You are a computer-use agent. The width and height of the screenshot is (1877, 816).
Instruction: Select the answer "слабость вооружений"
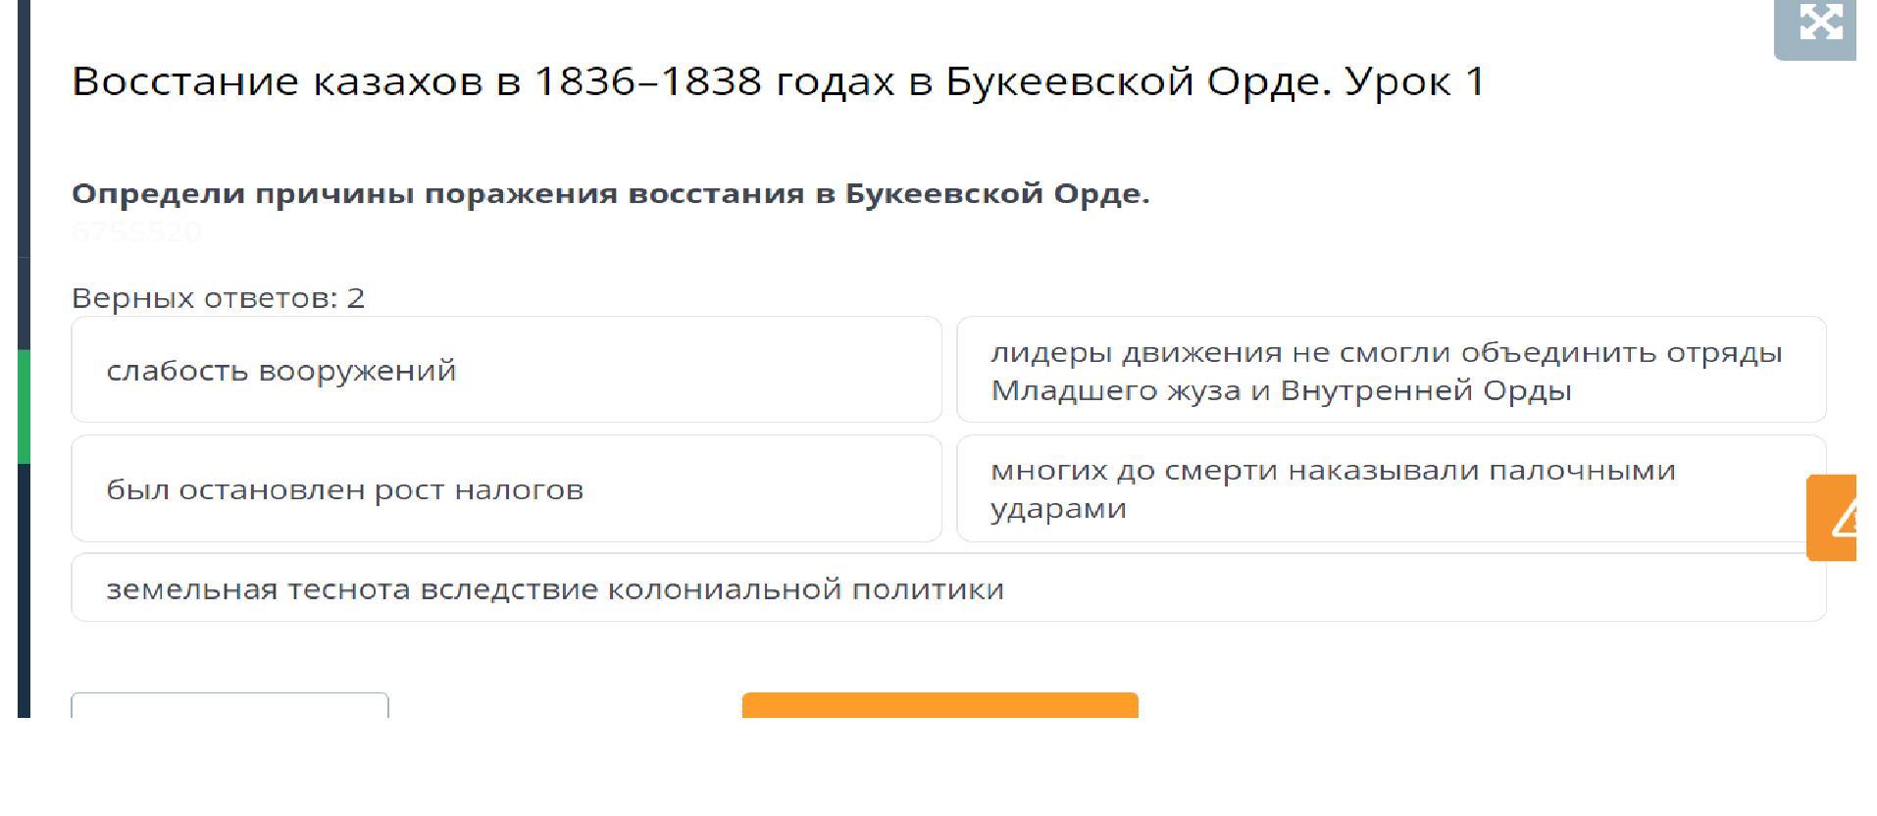(x=506, y=370)
